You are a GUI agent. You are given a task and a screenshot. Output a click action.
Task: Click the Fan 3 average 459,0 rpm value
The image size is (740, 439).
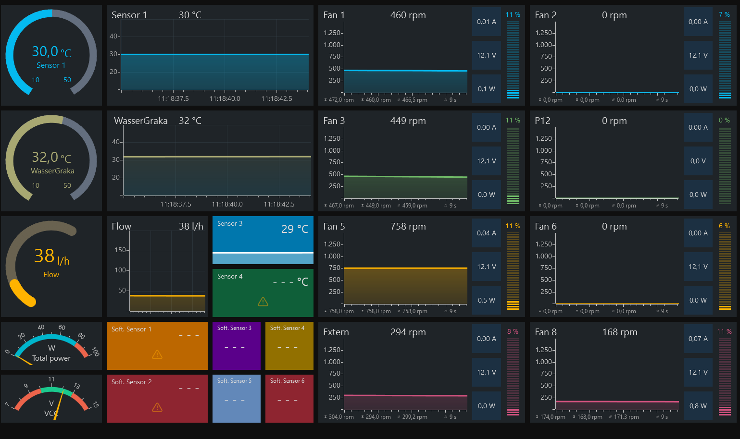coord(414,206)
